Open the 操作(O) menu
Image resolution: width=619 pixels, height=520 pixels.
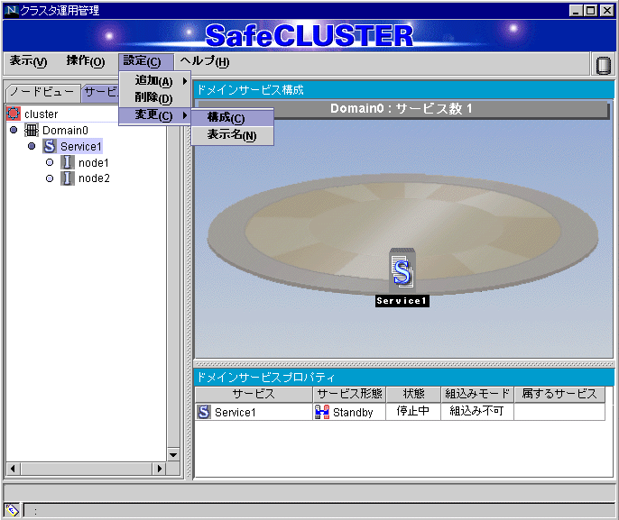point(85,61)
